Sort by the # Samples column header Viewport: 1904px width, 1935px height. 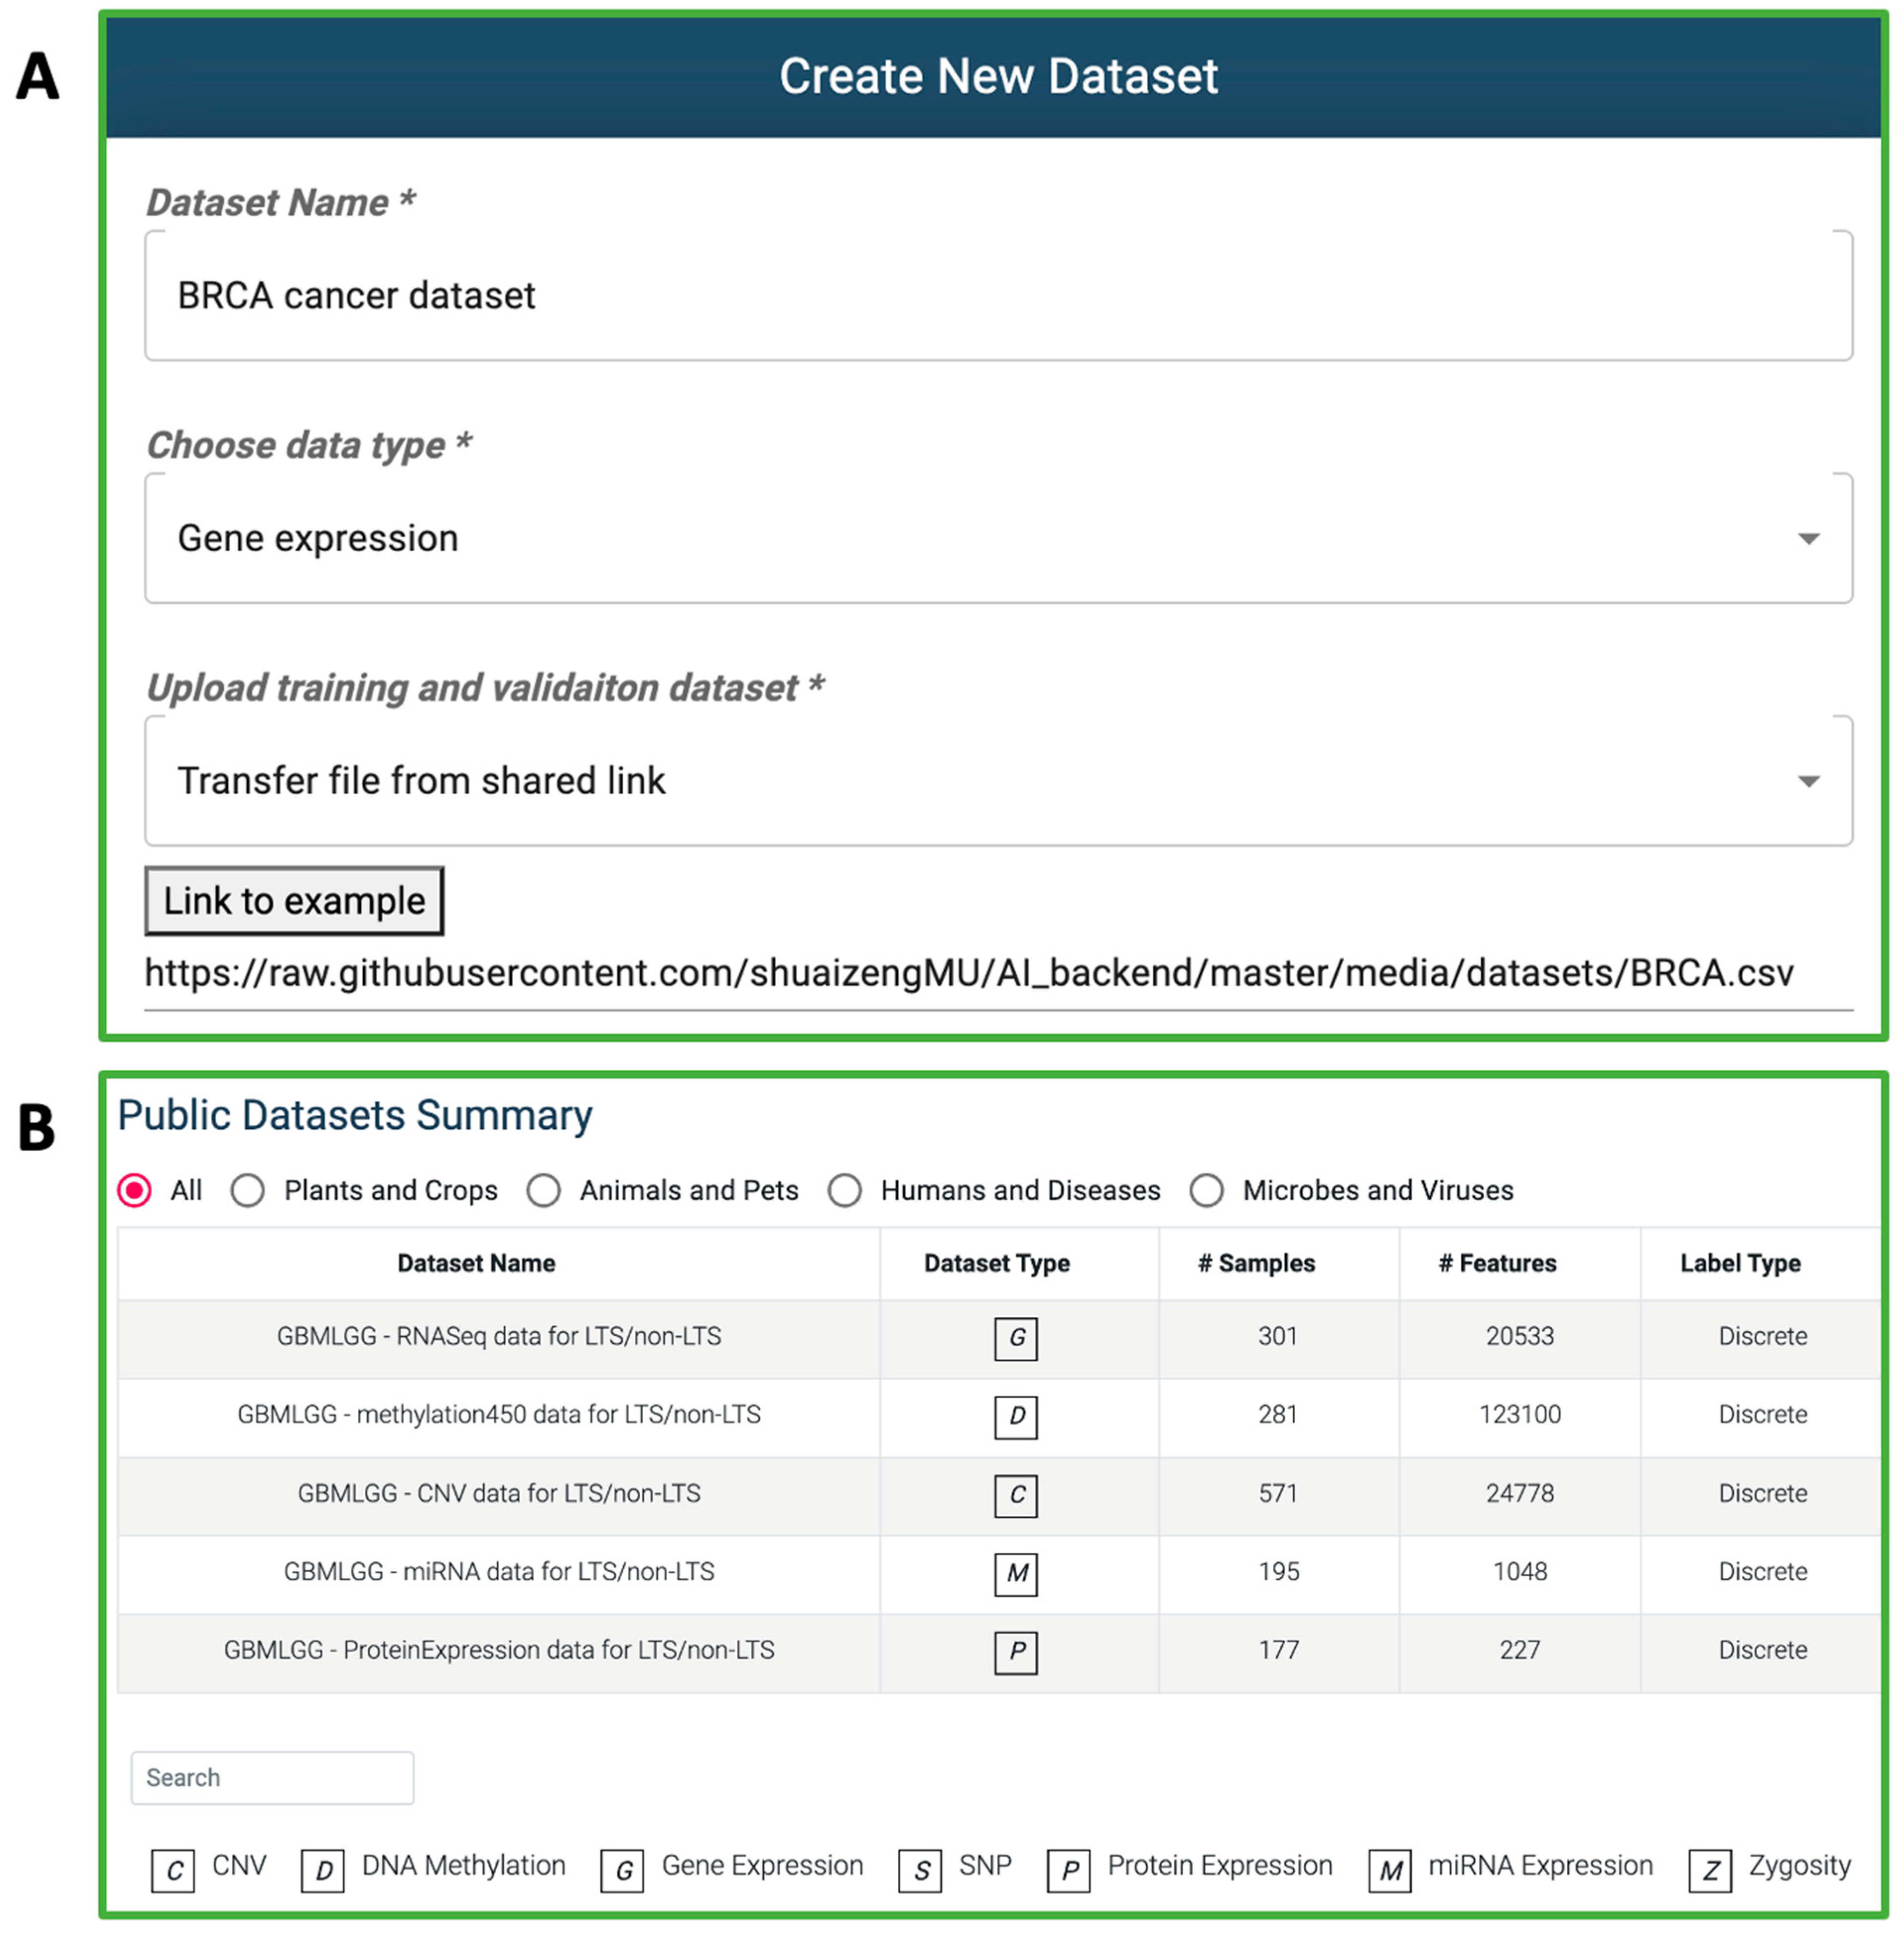point(1256,1263)
